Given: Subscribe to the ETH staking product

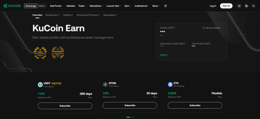Looking at the screenshot, I should 195,105.
